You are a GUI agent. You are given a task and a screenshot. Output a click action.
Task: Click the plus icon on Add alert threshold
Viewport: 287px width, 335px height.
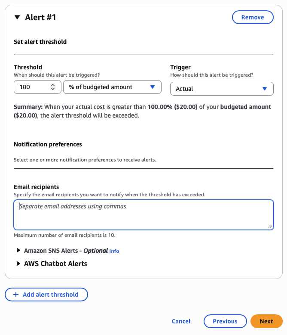[x=16, y=295]
